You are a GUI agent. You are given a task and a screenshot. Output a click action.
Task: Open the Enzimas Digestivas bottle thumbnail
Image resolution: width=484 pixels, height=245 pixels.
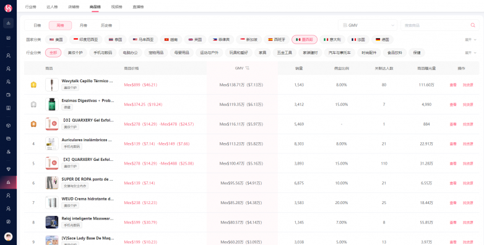pos(52,105)
